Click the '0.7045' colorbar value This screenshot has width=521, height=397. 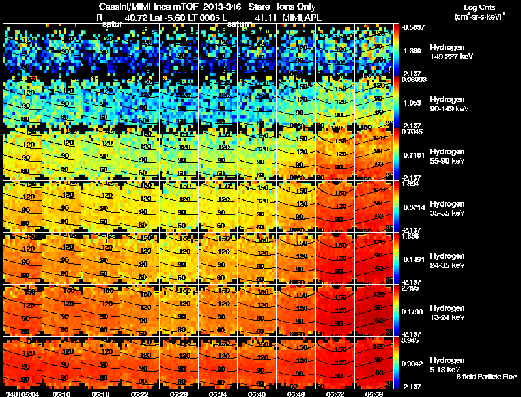(x=412, y=132)
